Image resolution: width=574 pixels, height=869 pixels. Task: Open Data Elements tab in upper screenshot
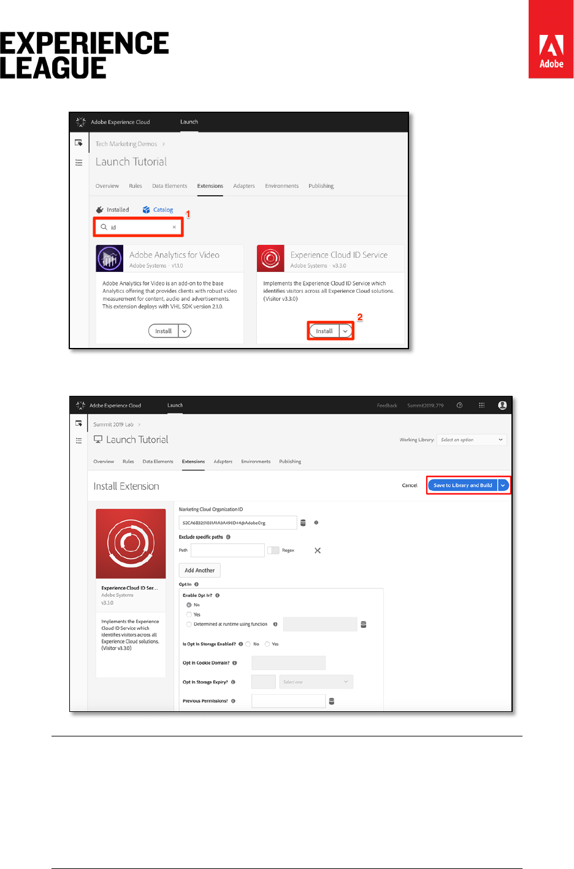click(x=170, y=186)
